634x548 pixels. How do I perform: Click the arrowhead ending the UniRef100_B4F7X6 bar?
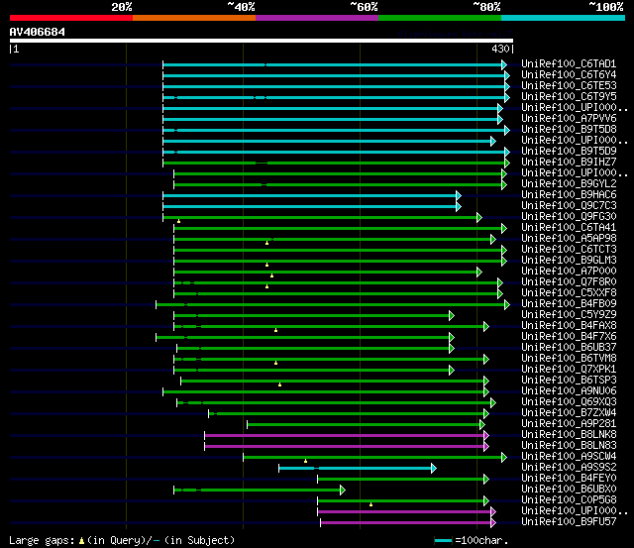click(452, 338)
